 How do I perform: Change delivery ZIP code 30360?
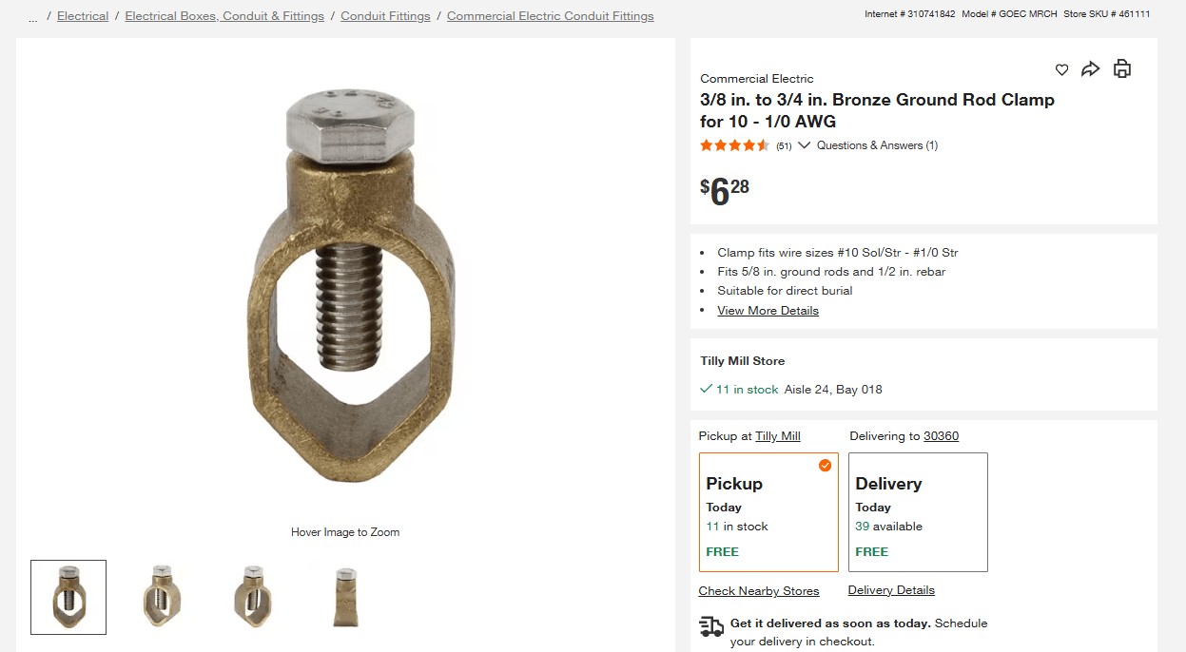[941, 436]
